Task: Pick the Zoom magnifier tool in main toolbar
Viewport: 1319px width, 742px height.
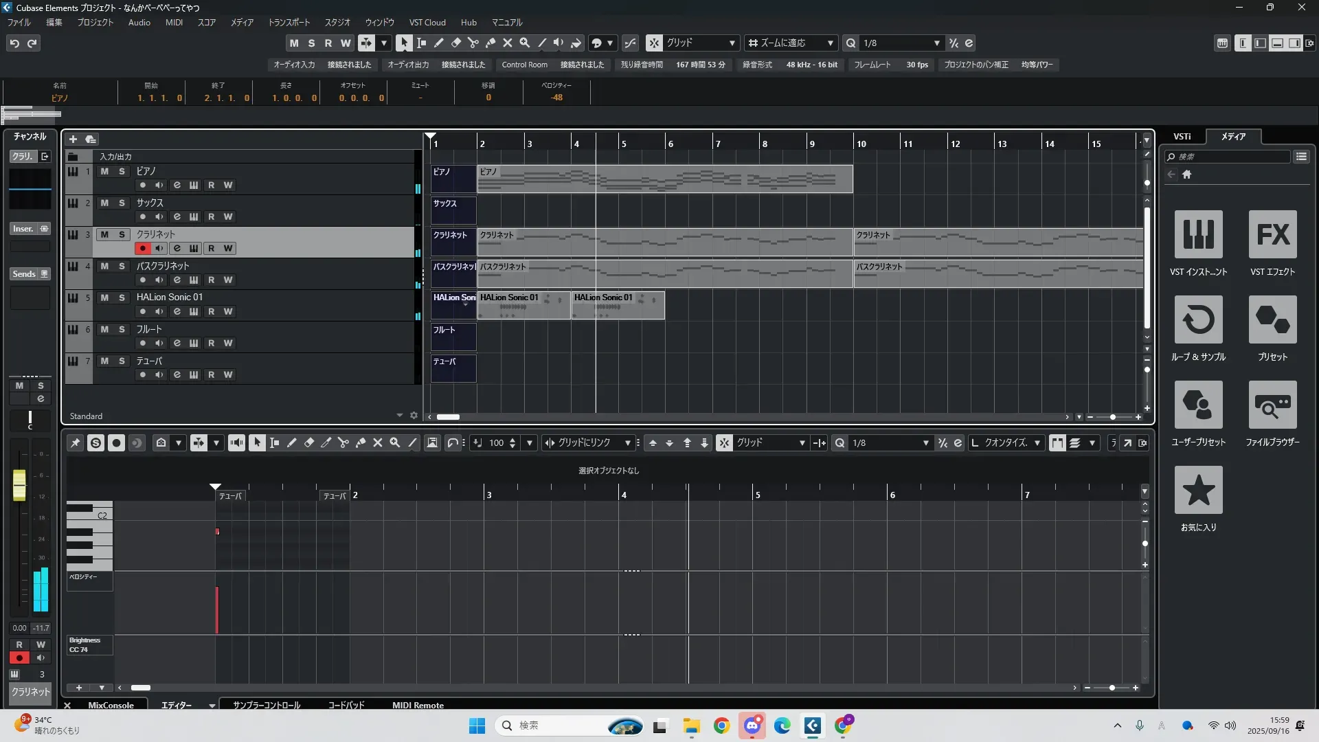Action: click(524, 43)
